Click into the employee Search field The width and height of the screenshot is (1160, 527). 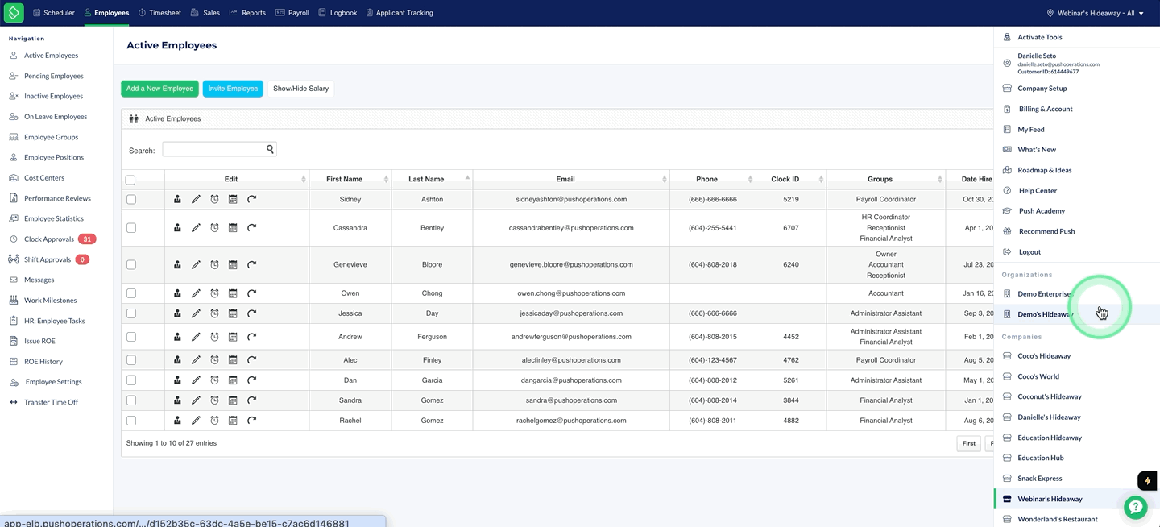(x=213, y=149)
